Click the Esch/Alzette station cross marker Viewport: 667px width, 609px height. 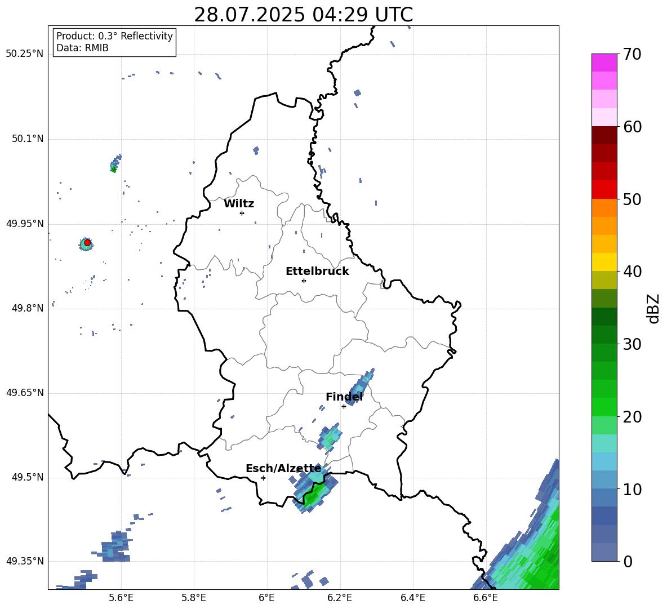click(263, 478)
